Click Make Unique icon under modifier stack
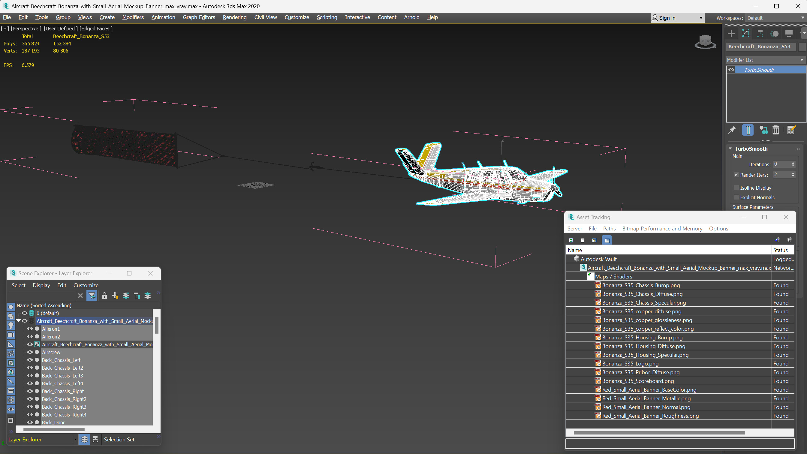Screen dimensions: 807x454 (x=763, y=130)
